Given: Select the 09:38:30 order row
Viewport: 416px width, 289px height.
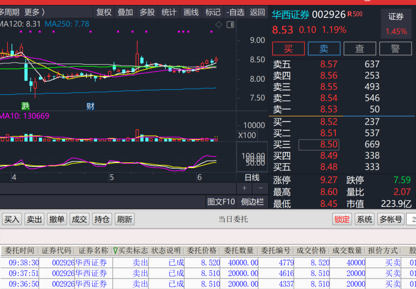Looking at the screenshot, I should pos(208,262).
